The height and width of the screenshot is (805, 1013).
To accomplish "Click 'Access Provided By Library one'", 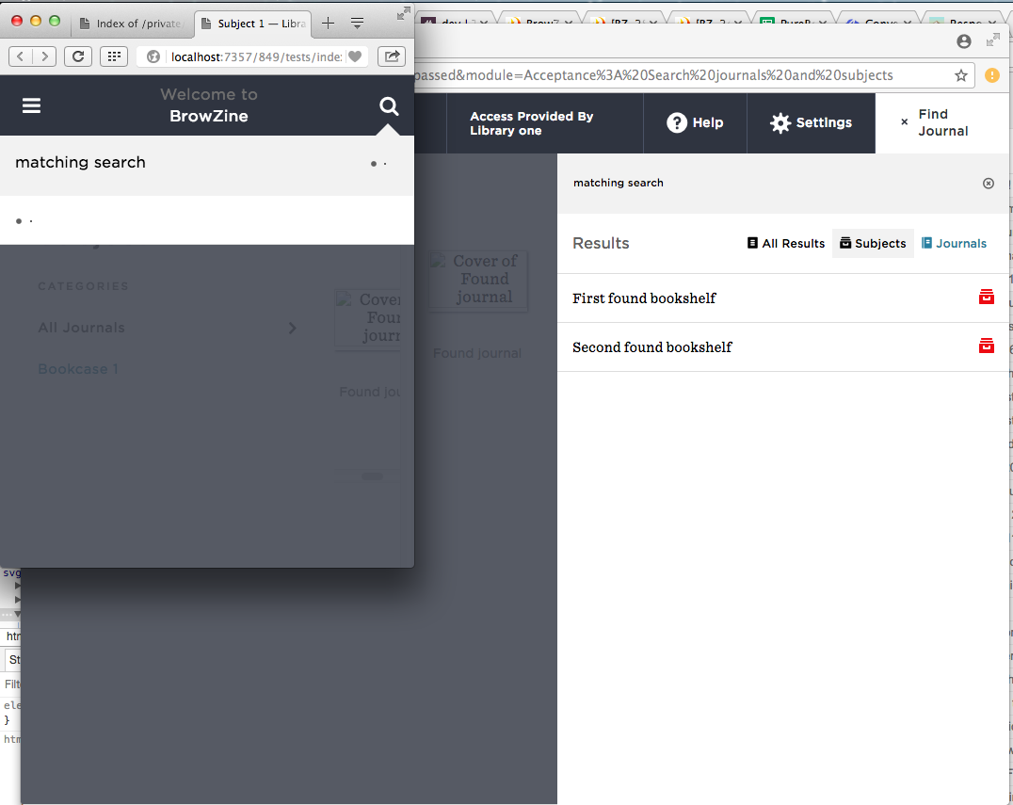I will [532, 123].
